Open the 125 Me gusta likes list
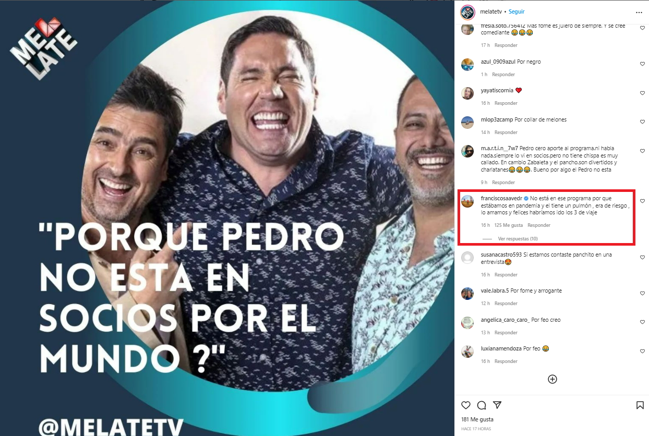The height and width of the screenshot is (436, 649). 509,225
